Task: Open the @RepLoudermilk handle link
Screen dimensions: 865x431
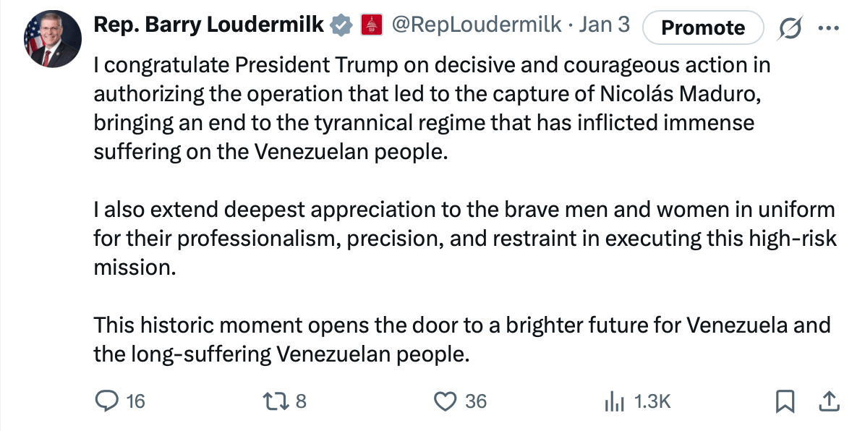Action: (476, 25)
